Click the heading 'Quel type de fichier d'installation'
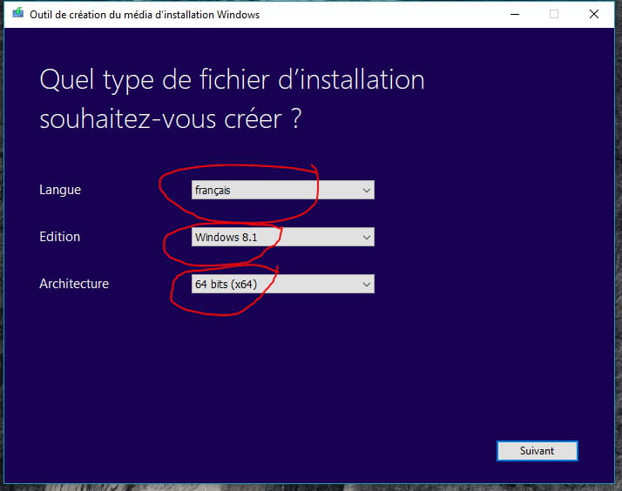622x491 pixels. pyautogui.click(x=232, y=80)
